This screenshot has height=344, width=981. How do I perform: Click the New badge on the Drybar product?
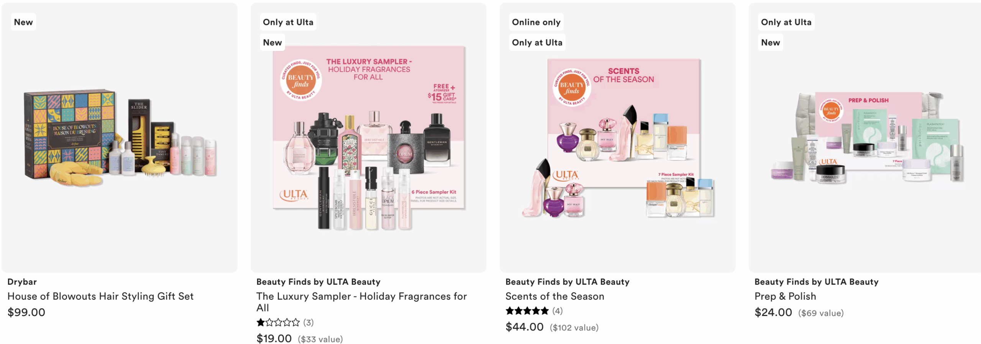coord(23,22)
